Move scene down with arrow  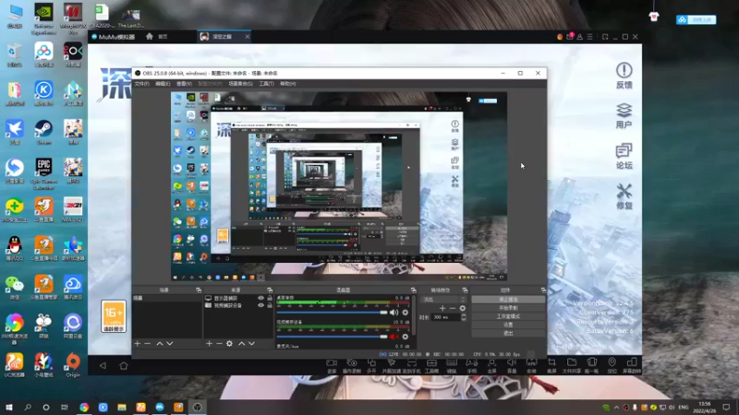click(170, 344)
